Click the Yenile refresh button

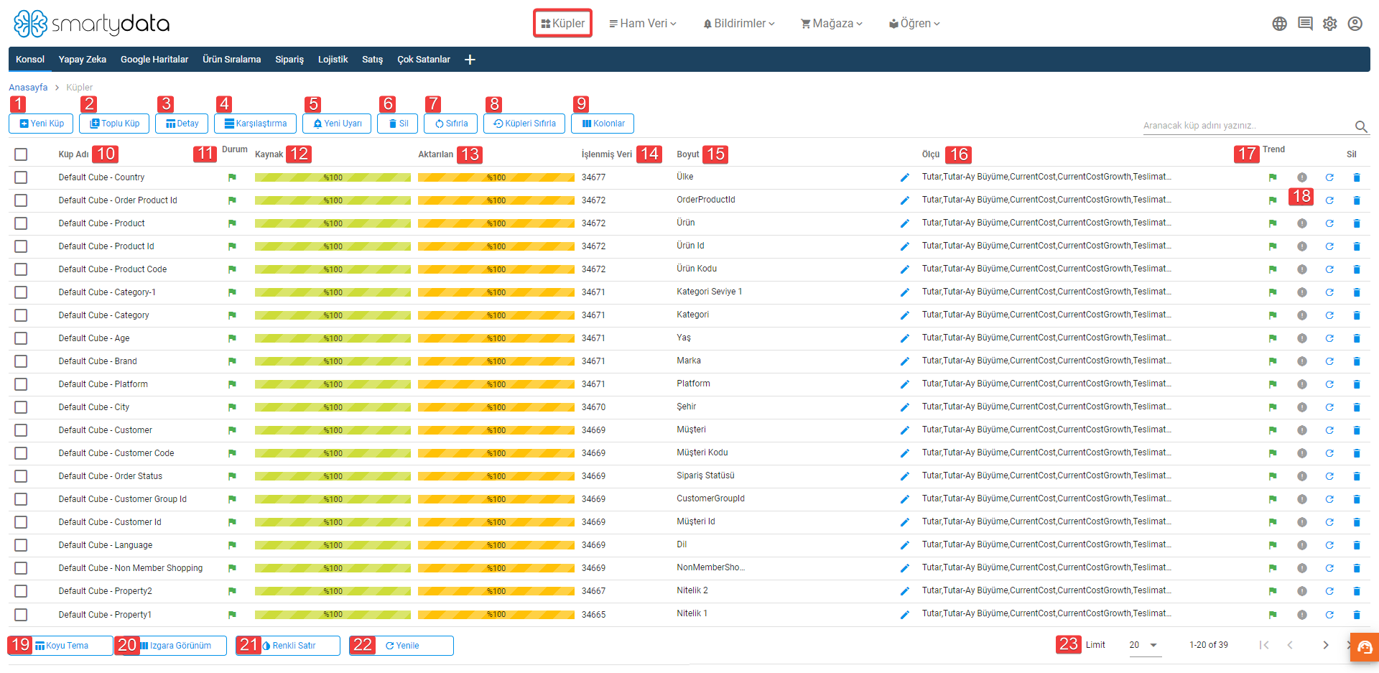coord(401,646)
